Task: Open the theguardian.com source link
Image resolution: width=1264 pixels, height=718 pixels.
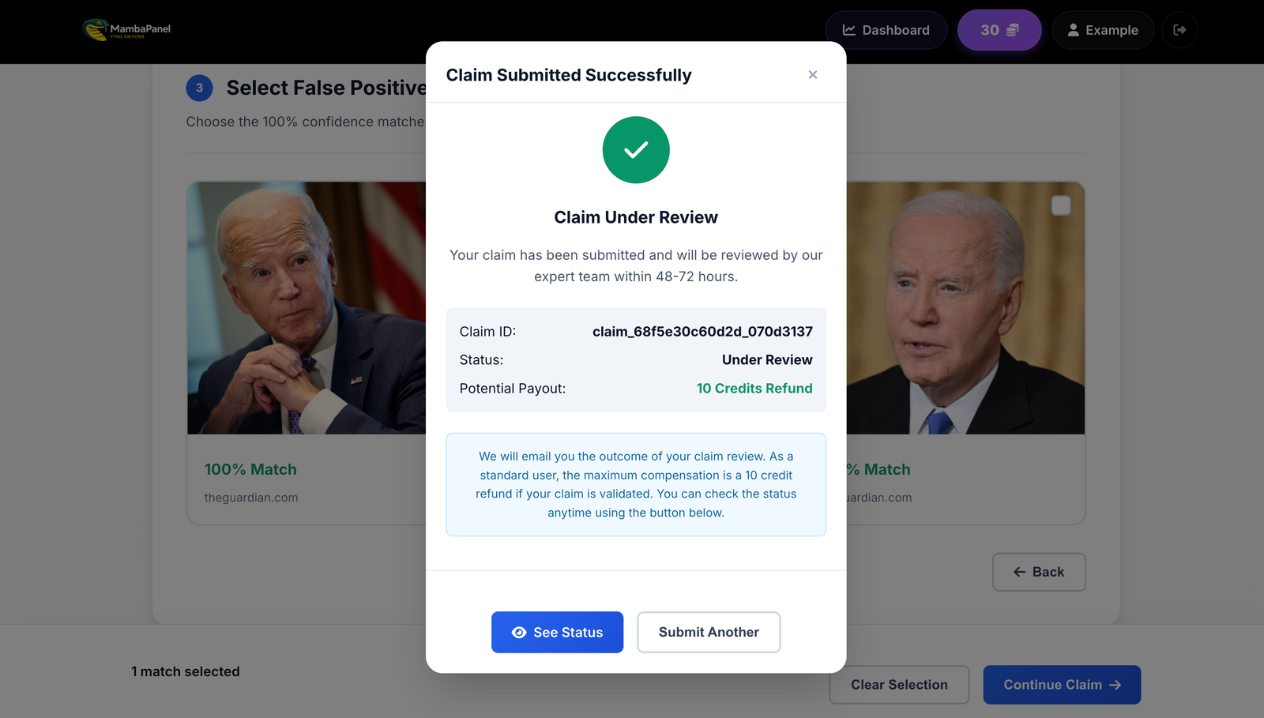Action: coord(250,498)
